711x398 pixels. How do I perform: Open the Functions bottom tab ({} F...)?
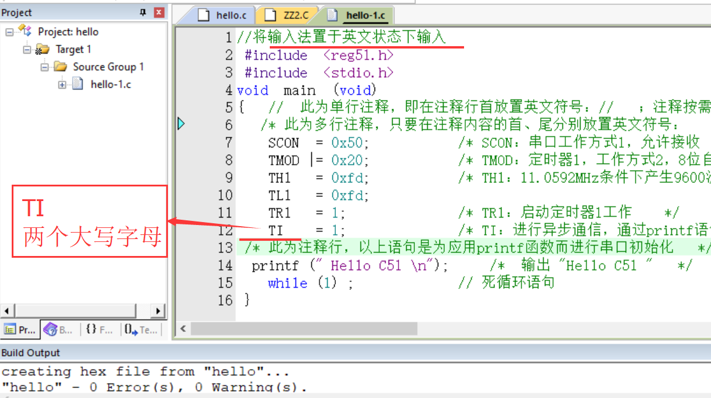click(x=99, y=330)
